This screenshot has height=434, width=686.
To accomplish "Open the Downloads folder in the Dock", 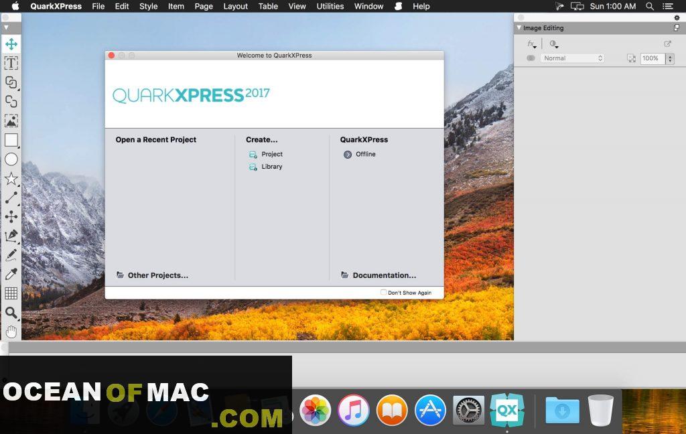I will 563,411.
